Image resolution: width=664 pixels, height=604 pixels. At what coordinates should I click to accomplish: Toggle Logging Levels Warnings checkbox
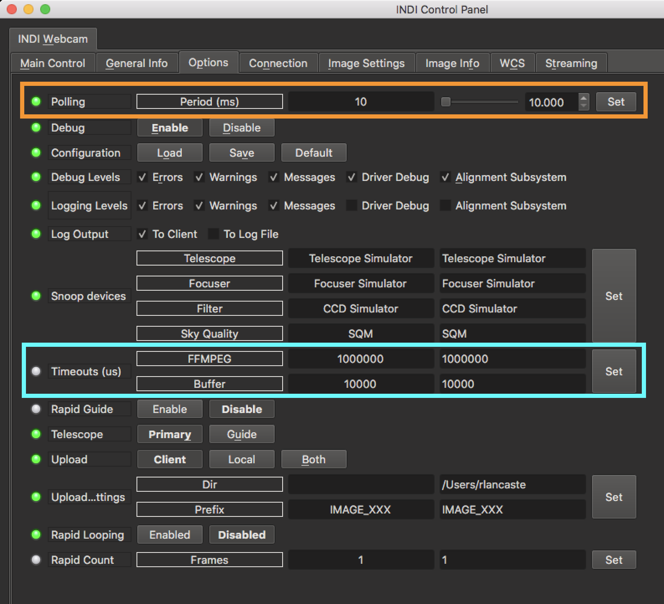pos(199,206)
